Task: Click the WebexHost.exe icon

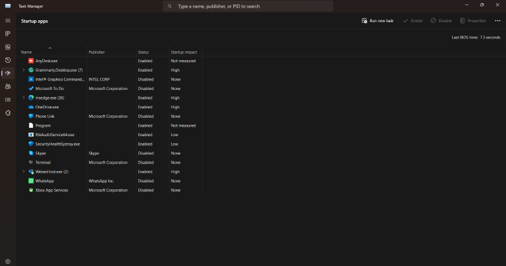Action: (31, 172)
